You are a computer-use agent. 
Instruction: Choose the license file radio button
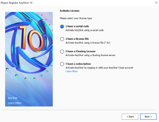point(62,39)
